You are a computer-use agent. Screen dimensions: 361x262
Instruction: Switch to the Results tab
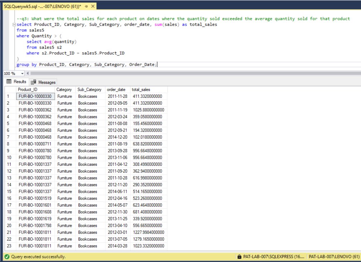click(x=16, y=82)
